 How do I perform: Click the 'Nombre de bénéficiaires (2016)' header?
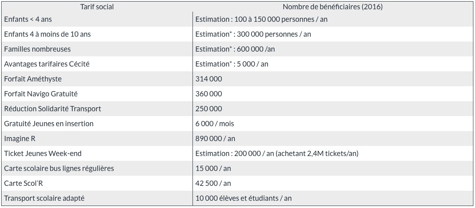point(333,7)
